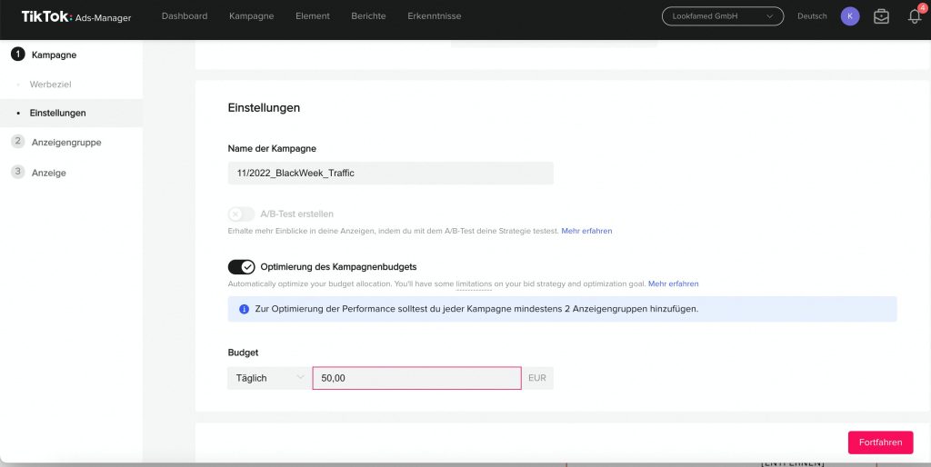Open the Lookfamed GmbH account dropdown
Image resolution: width=931 pixels, height=467 pixels.
click(723, 16)
